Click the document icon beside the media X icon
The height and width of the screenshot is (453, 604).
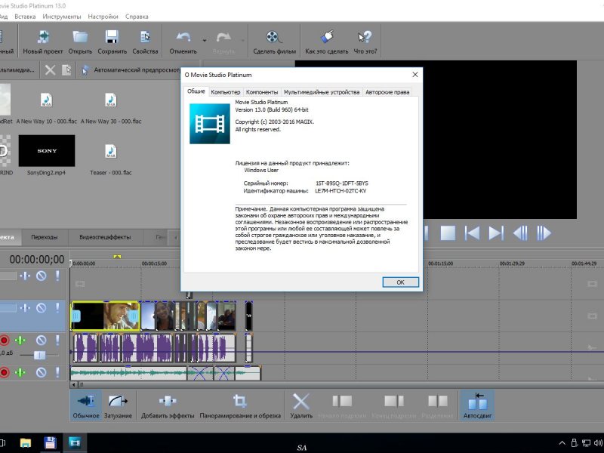click(66, 70)
